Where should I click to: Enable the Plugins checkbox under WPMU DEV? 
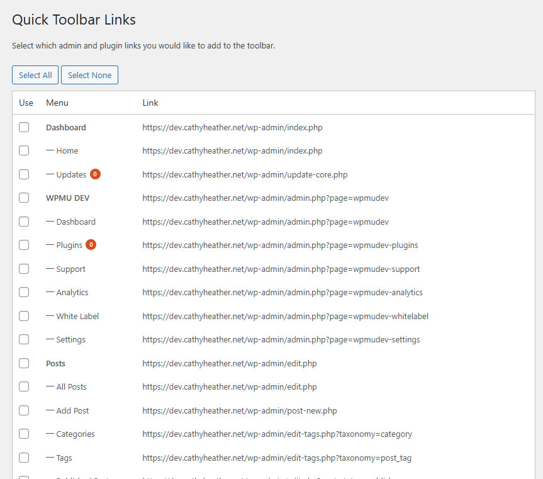click(24, 245)
